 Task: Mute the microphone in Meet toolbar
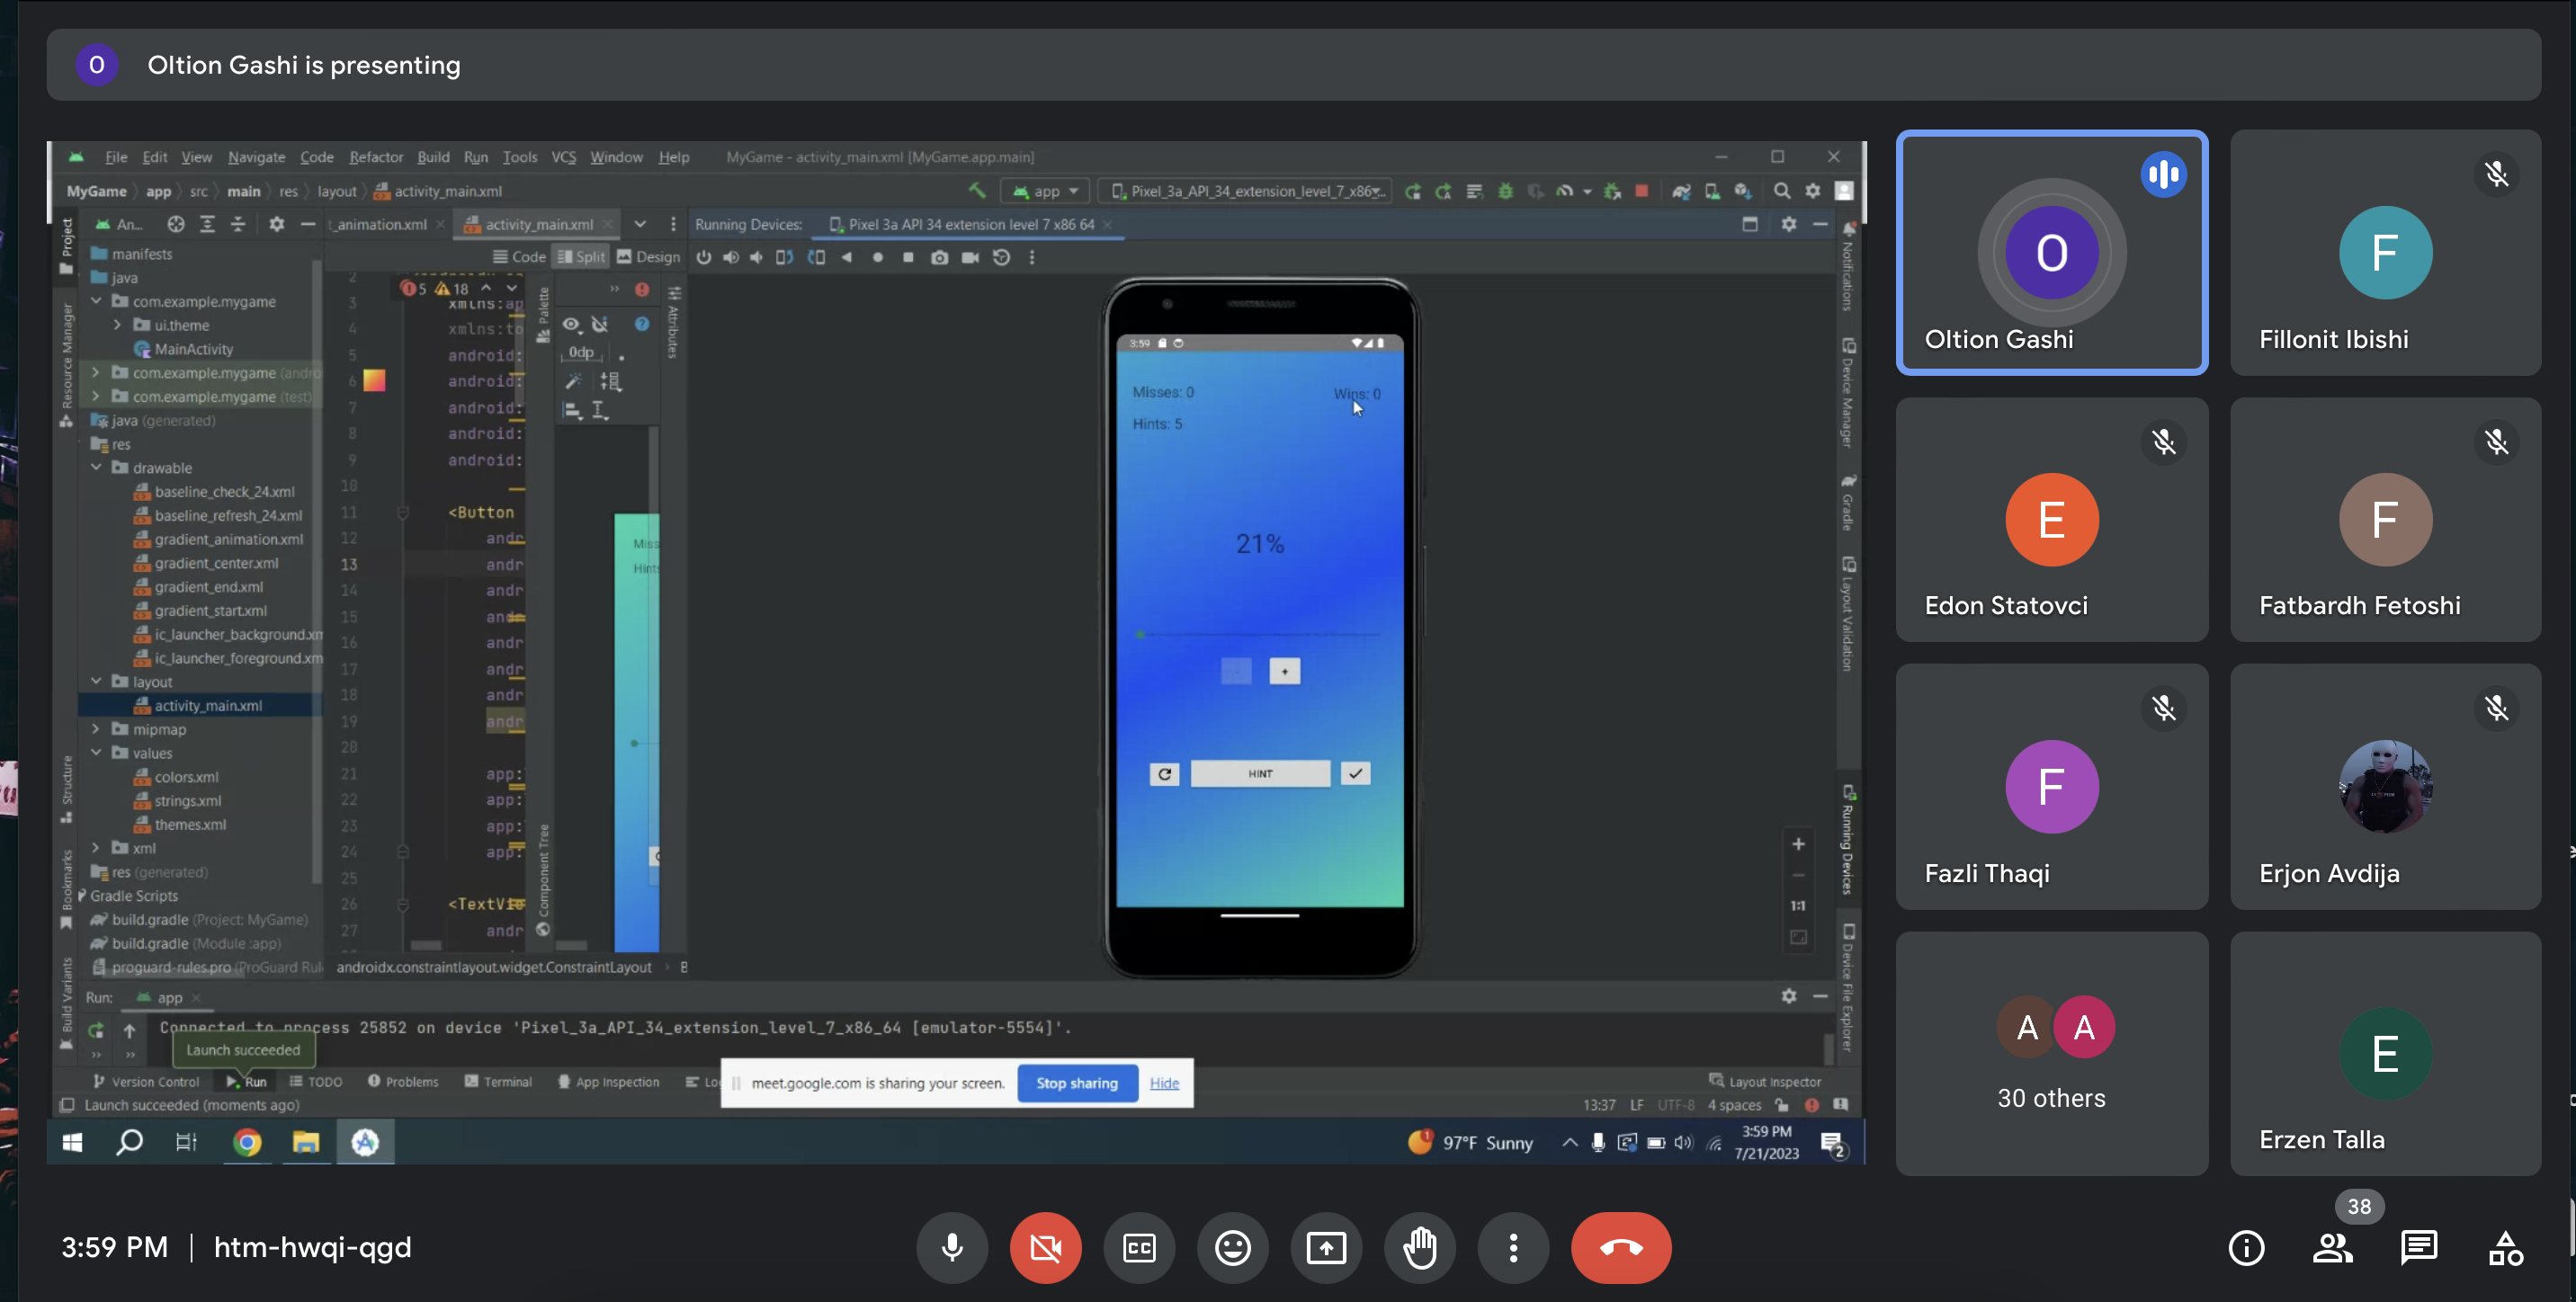click(x=952, y=1248)
